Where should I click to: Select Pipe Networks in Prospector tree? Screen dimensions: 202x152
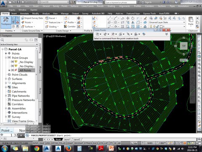(x=21, y=96)
